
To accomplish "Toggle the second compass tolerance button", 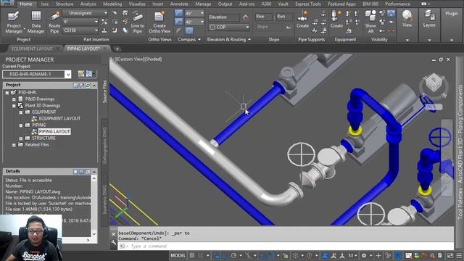I will [x=178, y=22].
